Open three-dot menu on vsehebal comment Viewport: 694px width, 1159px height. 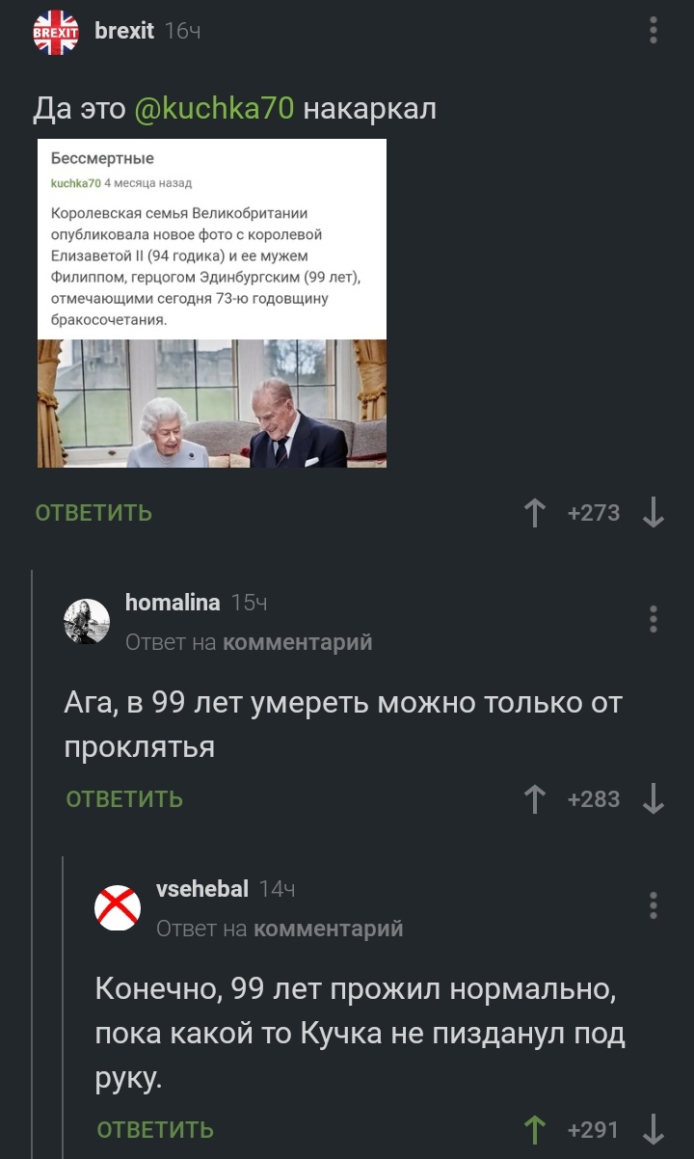pyautogui.click(x=654, y=905)
